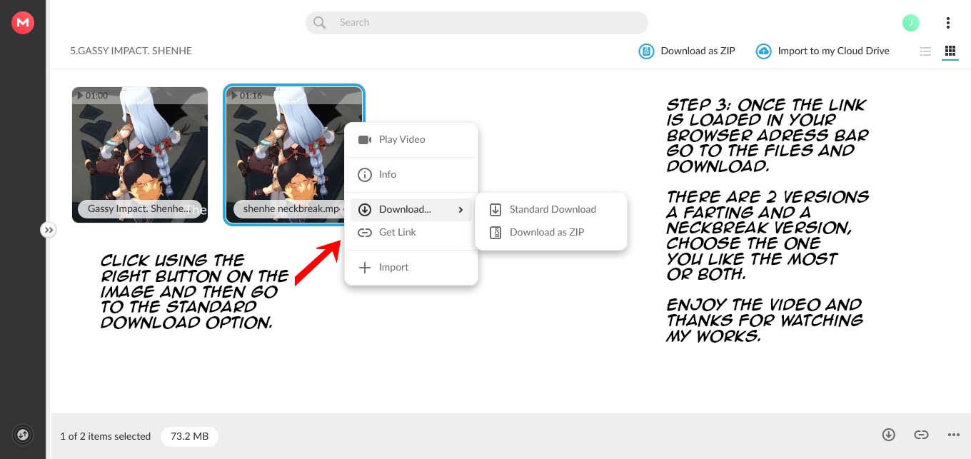Open the Download... submenu entry

[411, 209]
